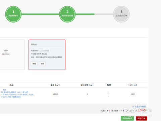This screenshot has height=121, width=161.
Task: Click phone number 12222222222
Action: [x=44, y=51]
